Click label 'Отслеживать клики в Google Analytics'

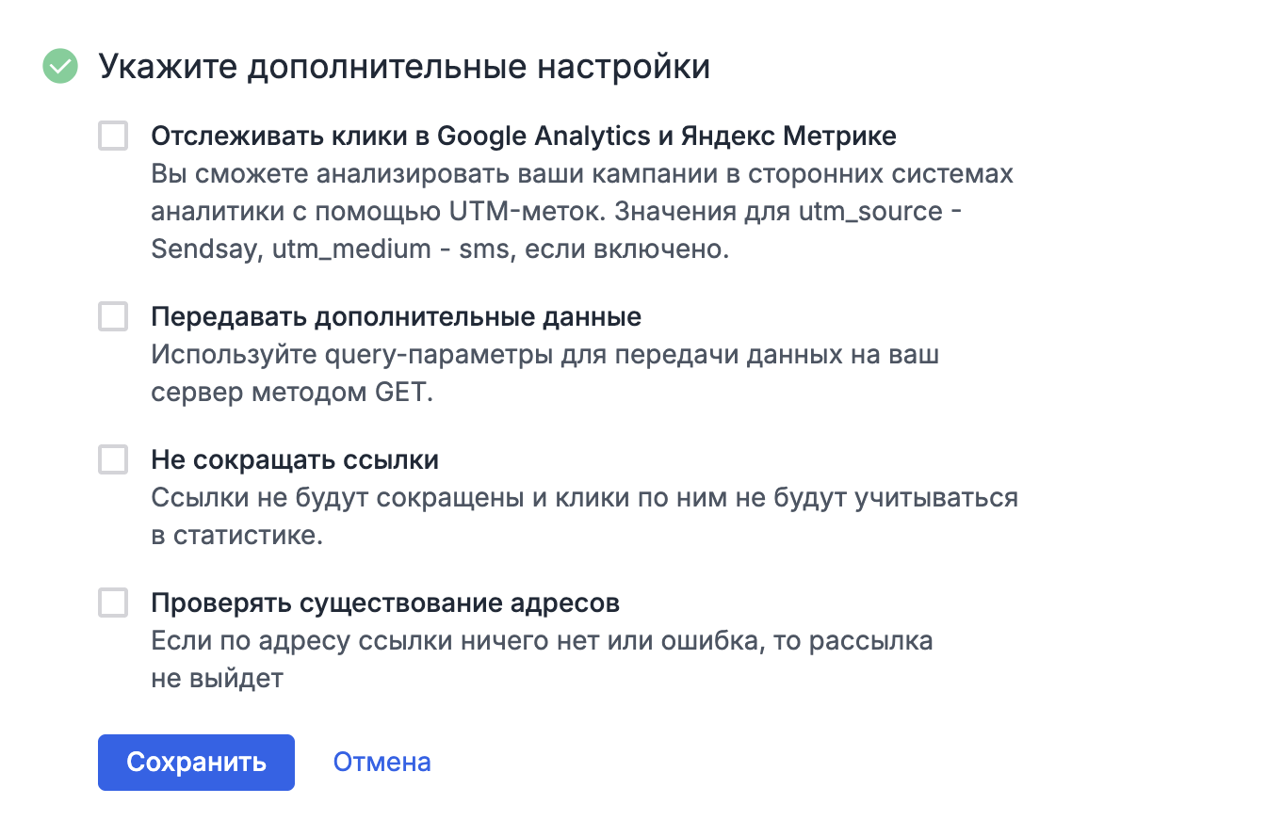(x=523, y=137)
